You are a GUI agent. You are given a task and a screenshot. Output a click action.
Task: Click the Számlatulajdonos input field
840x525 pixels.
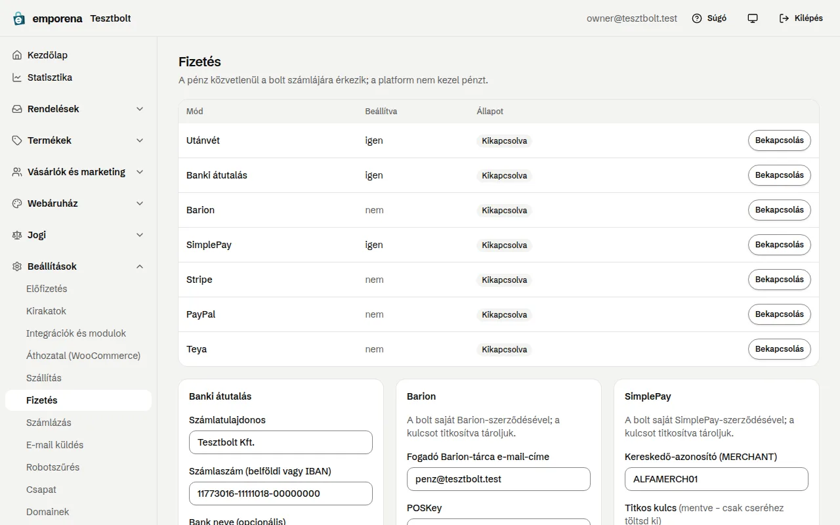tap(281, 442)
